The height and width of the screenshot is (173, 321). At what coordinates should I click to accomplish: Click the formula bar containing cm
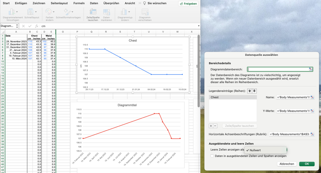(119, 26)
